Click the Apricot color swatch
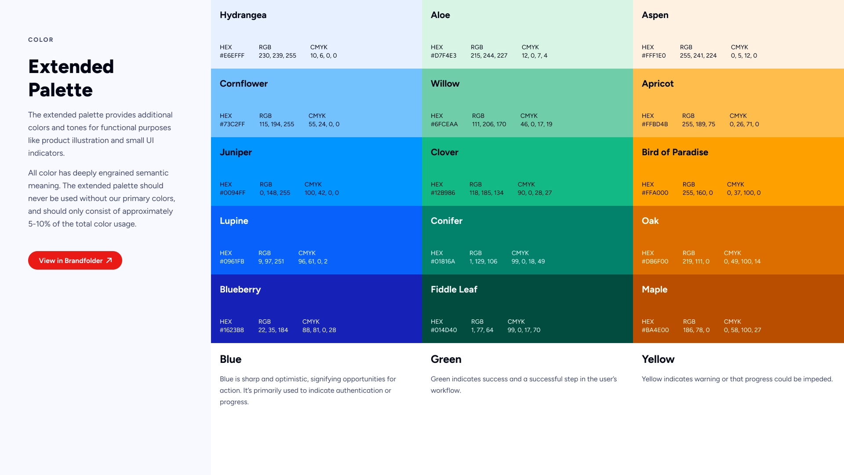 738,103
